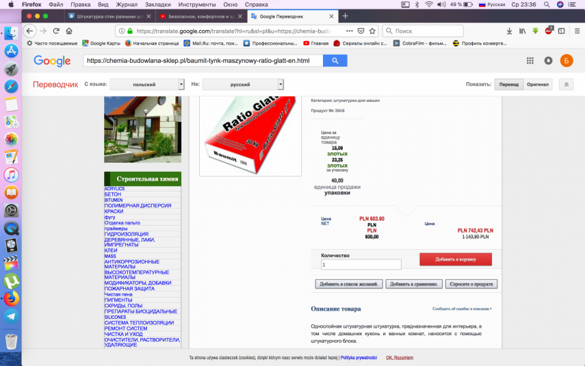Bookmark this page with the star icon
This screenshot has height=366, width=585.
pos(372,31)
